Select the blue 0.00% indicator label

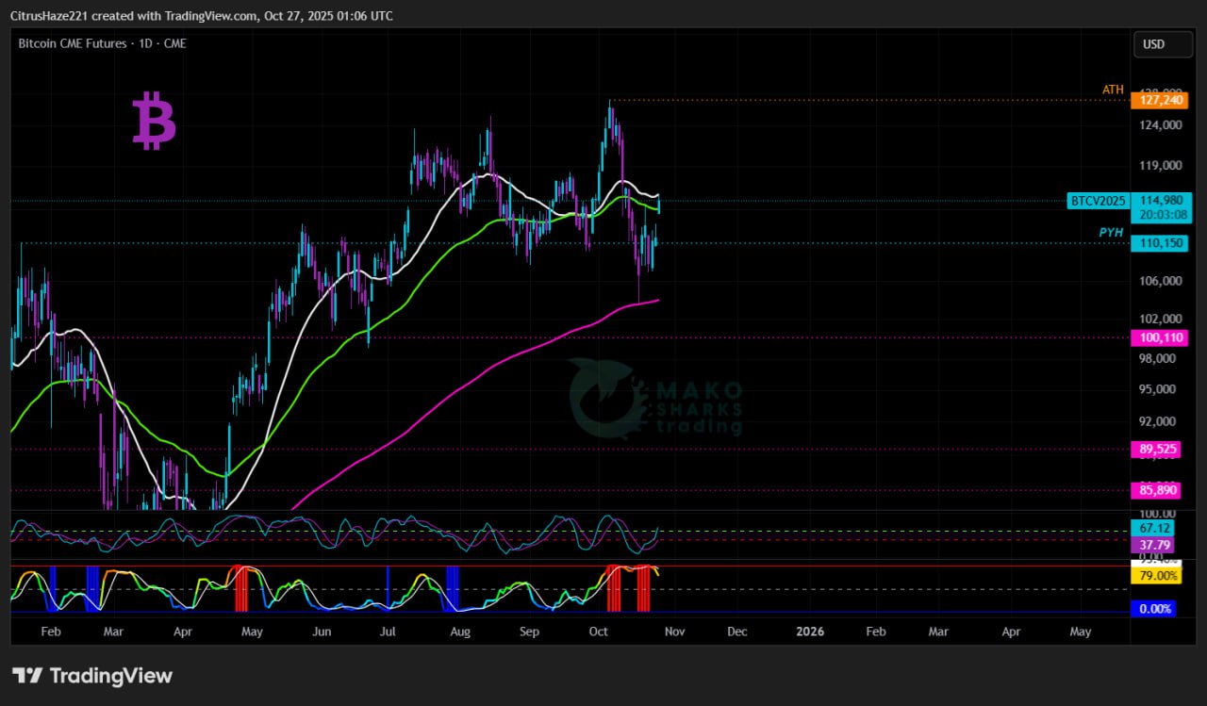pyautogui.click(x=1155, y=609)
